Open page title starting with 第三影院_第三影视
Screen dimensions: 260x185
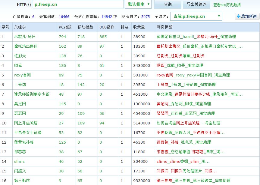193,181
